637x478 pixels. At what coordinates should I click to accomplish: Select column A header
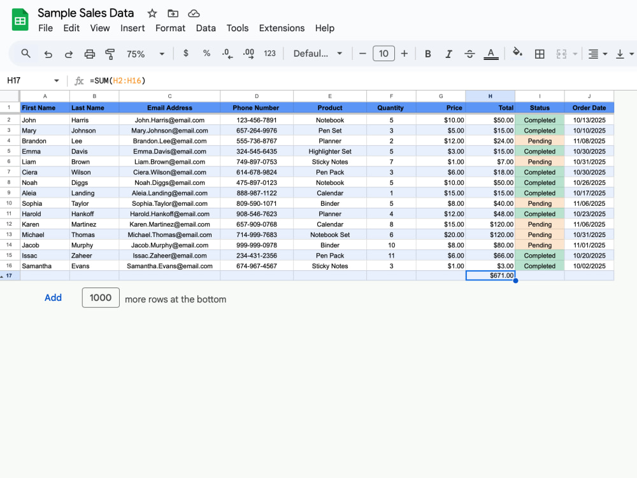tap(45, 96)
